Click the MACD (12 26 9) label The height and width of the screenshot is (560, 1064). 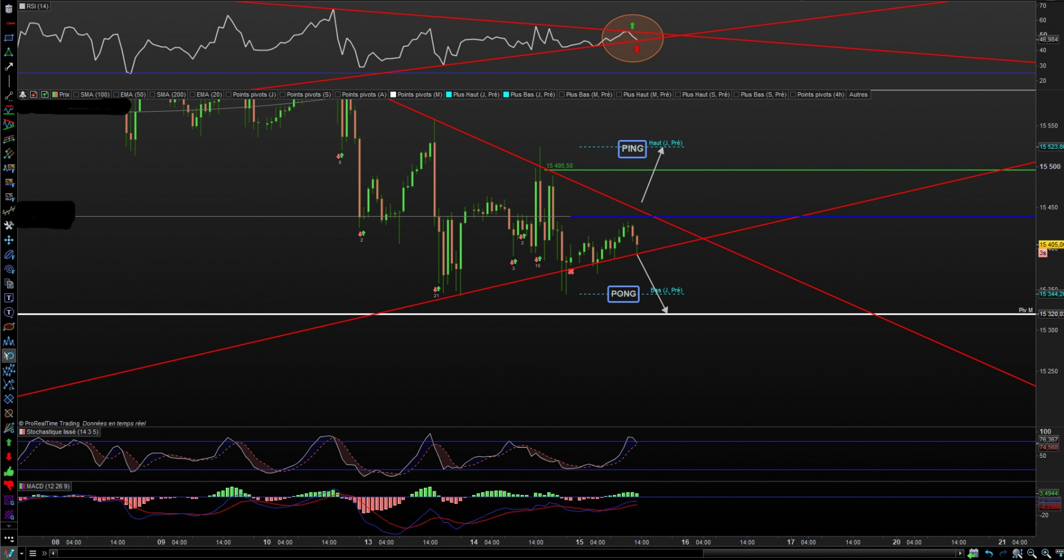(48, 486)
